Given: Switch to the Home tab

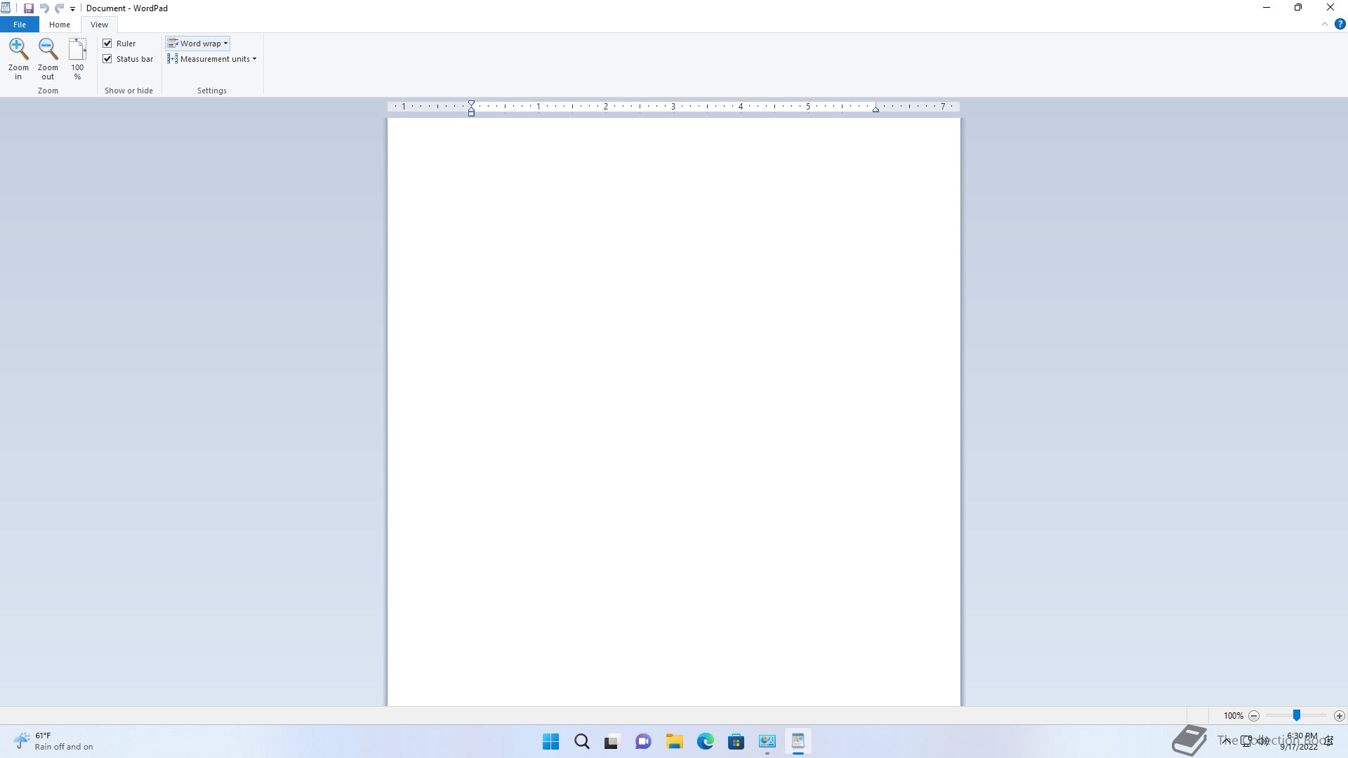Looking at the screenshot, I should [x=60, y=25].
